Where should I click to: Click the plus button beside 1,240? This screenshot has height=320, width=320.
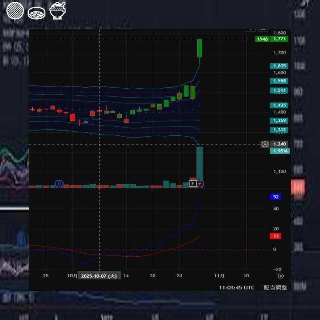pos(265,145)
